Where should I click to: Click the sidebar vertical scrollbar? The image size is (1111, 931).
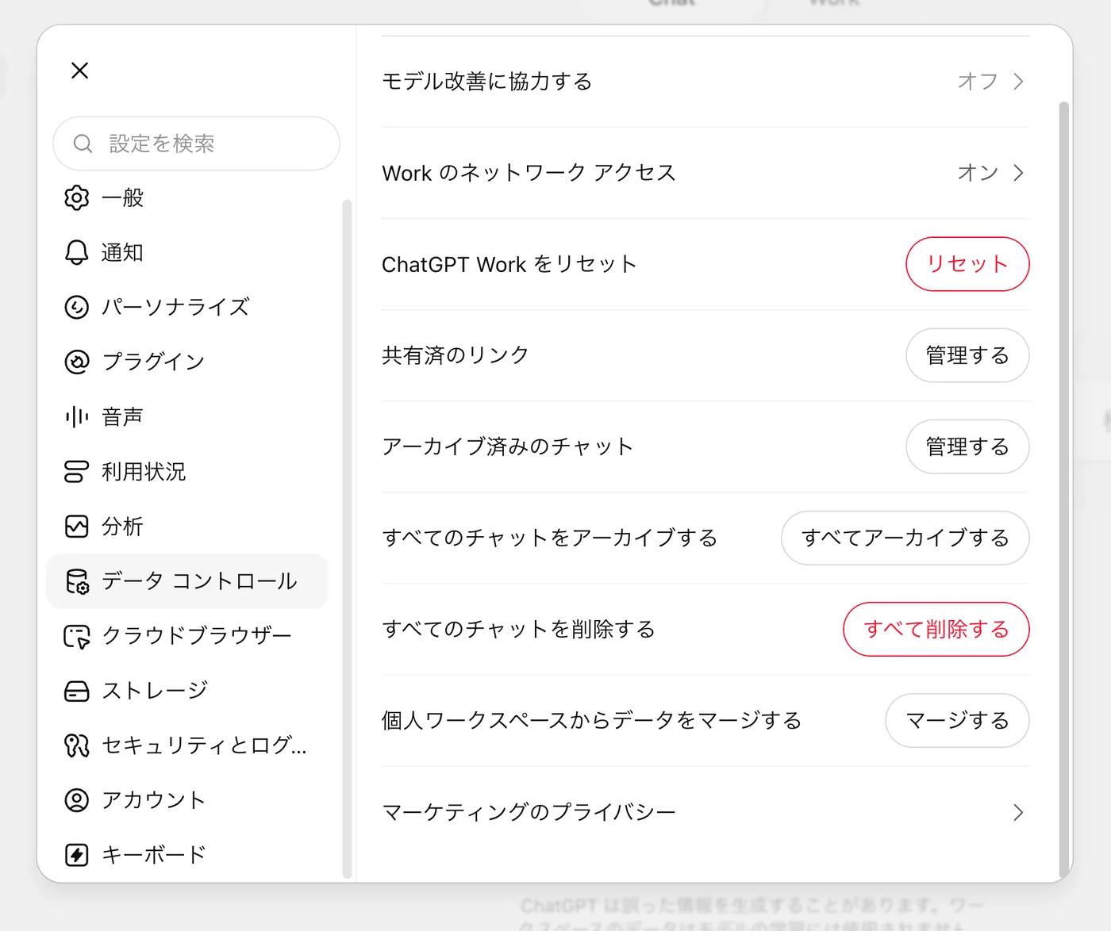(x=346, y=538)
